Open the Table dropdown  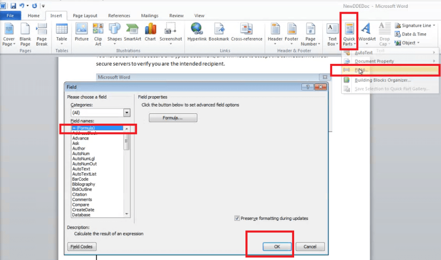point(62,34)
